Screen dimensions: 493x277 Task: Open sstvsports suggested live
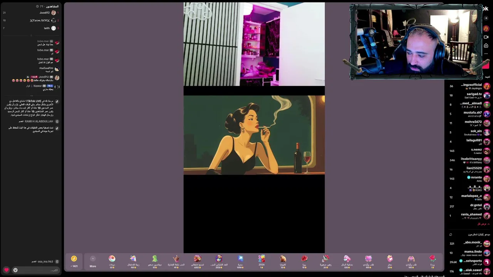[469, 262]
